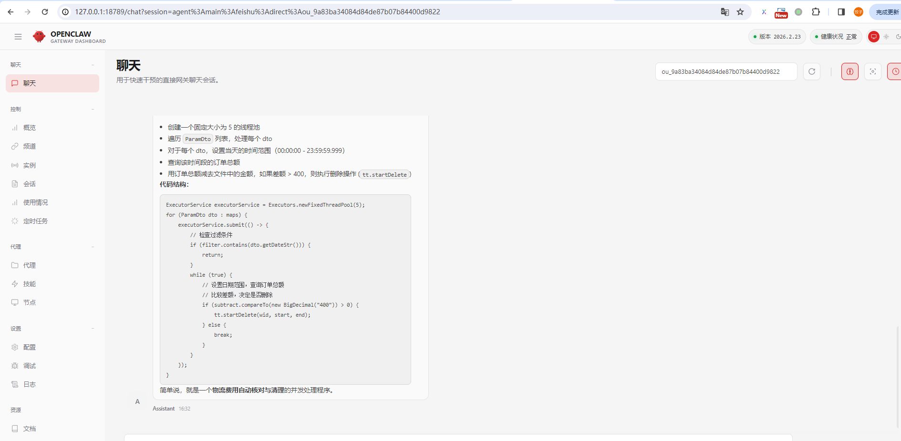Image resolution: width=901 pixels, height=441 pixels.
Task: Click the 技能 skills lightning icon
Action: [x=15, y=284]
